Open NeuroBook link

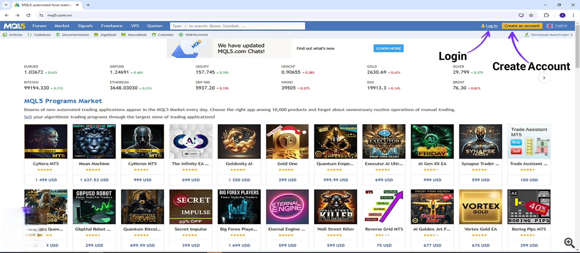click(134, 35)
